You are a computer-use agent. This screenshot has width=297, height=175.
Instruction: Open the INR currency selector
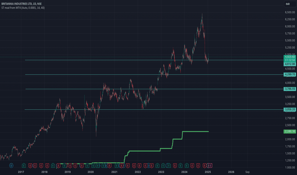coord(290,4)
